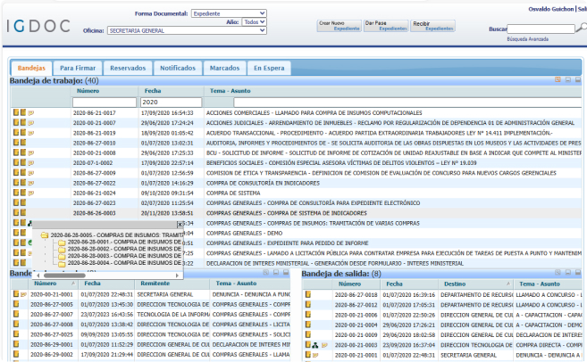The width and height of the screenshot is (587, 362).
Task: Click the root folder icon of 2020-86-28-0005
Action: (45, 235)
